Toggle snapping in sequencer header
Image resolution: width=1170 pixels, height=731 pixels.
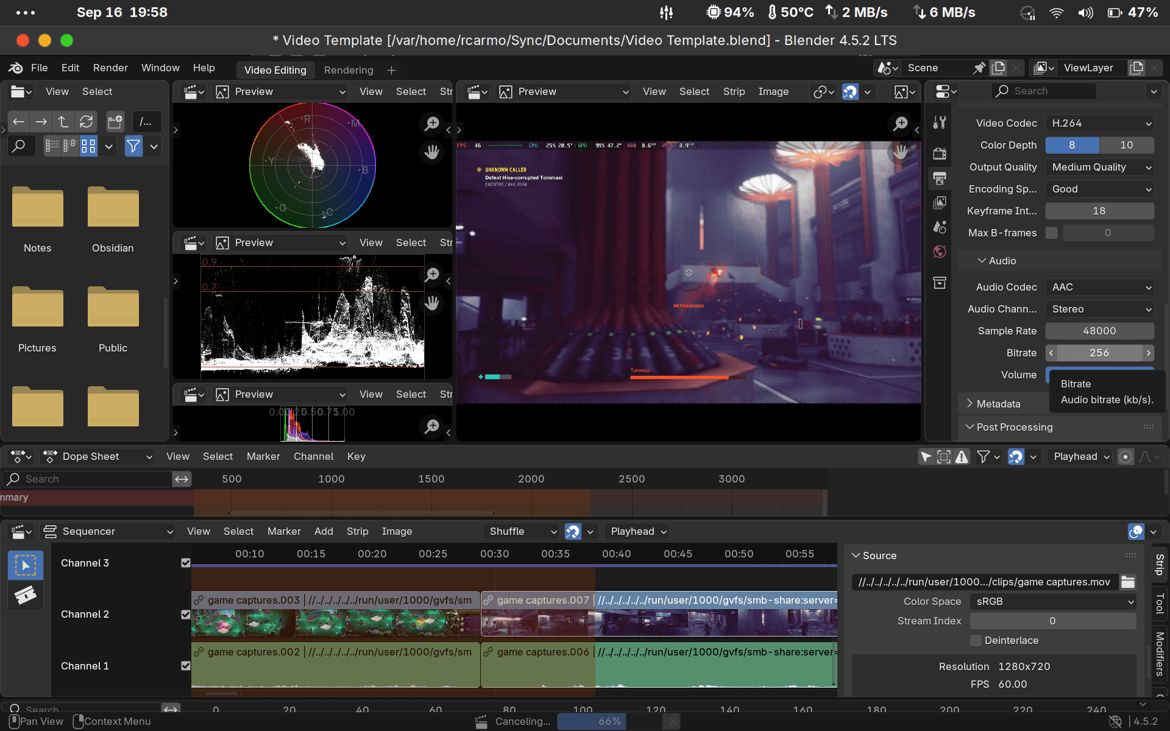(573, 531)
